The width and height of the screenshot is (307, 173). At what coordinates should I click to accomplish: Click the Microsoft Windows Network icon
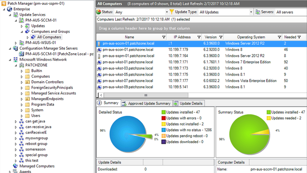(x=16, y=59)
